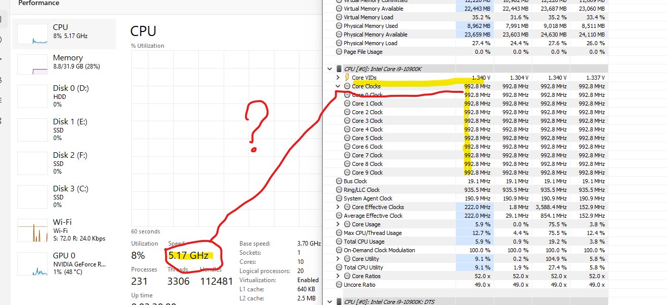Image resolution: width=667 pixels, height=305 pixels.
Task: Open the GPU 0 performance view
Action: [x=65, y=263]
